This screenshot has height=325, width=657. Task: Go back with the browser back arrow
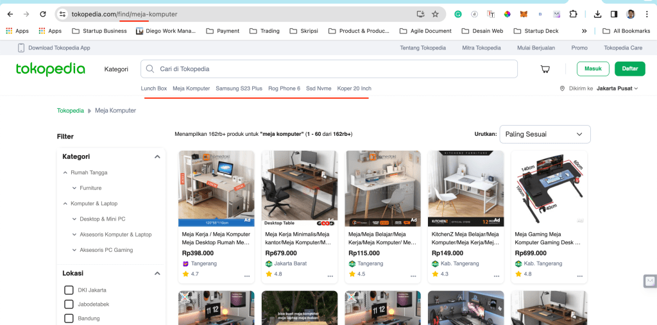10,14
